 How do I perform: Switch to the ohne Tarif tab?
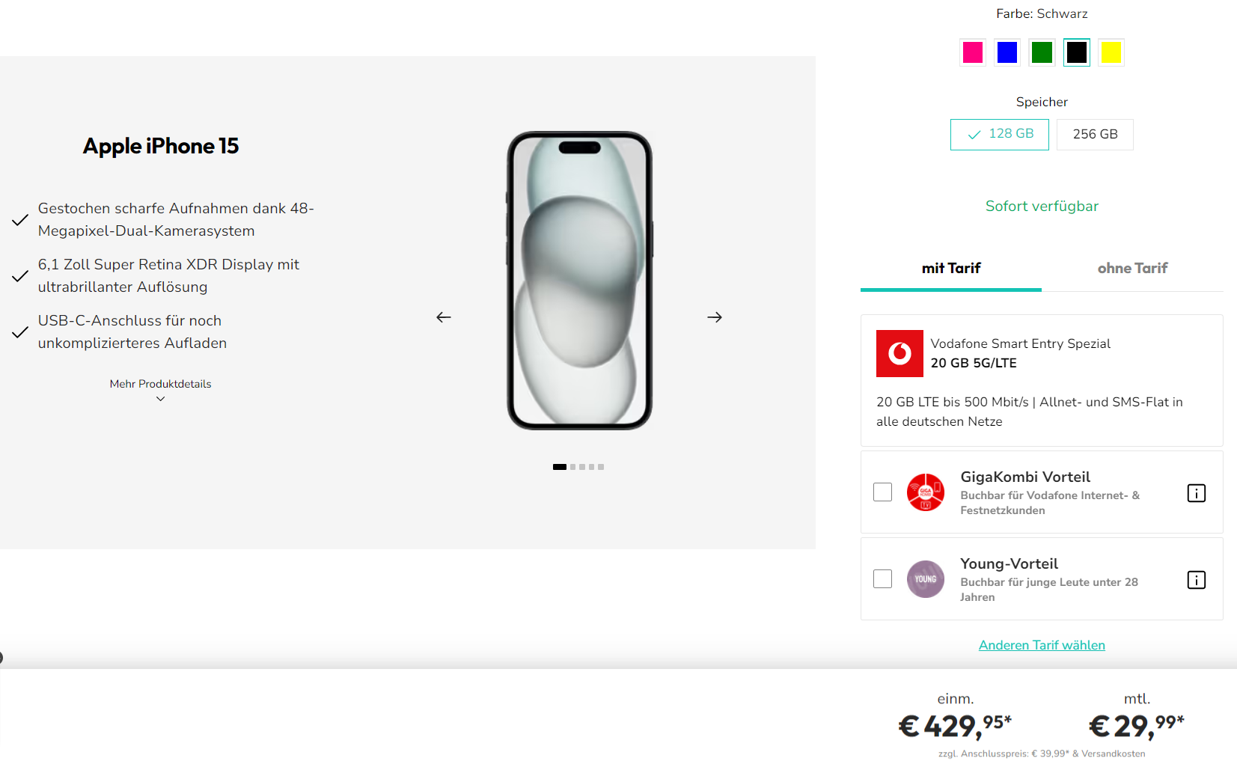(1131, 267)
